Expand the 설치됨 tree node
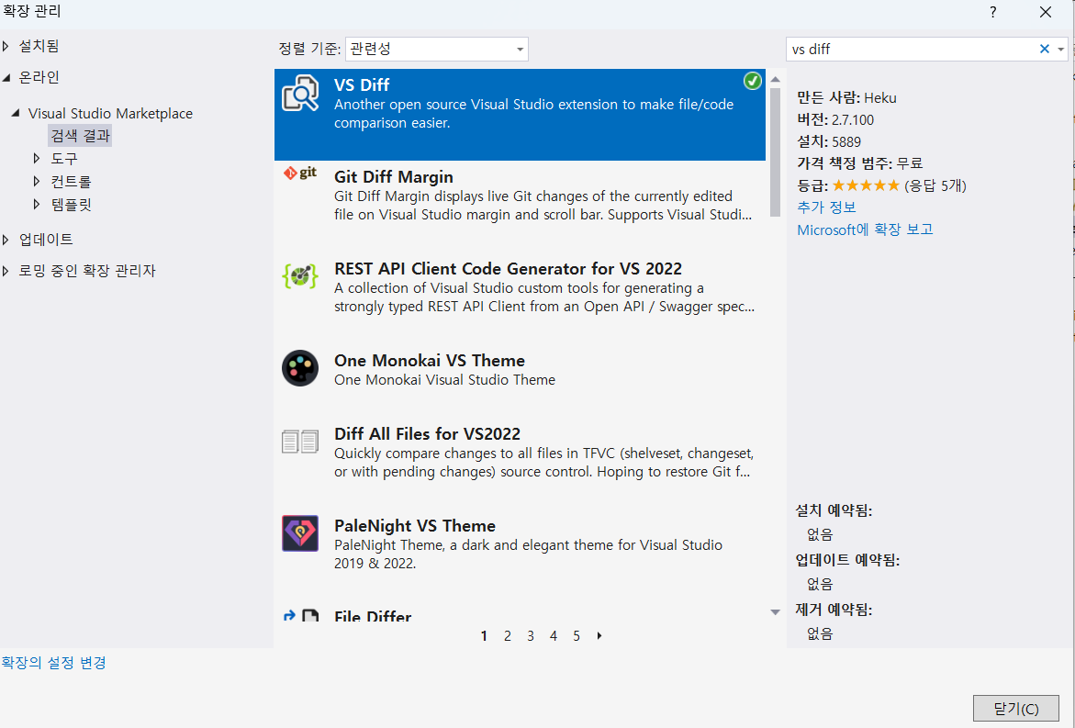This screenshot has width=1075, height=728. 6,46
